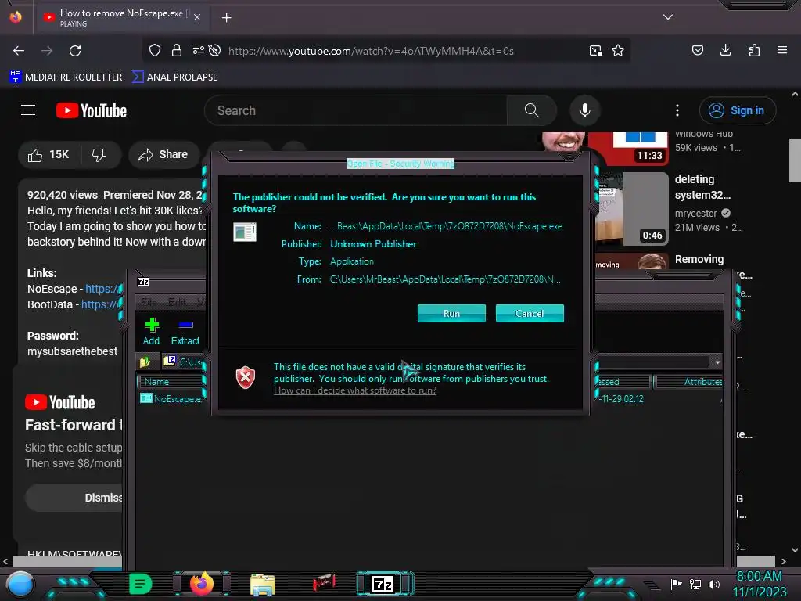Open 'How can I decide what software to run?' link
The image size is (801, 601).
pyautogui.click(x=355, y=390)
